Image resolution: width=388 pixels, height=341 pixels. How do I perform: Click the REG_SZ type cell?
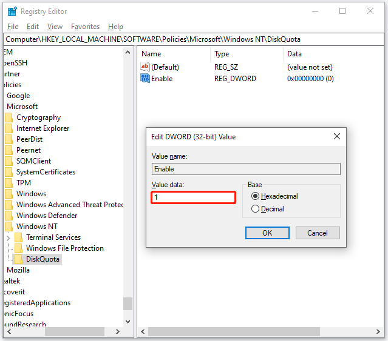(226, 67)
